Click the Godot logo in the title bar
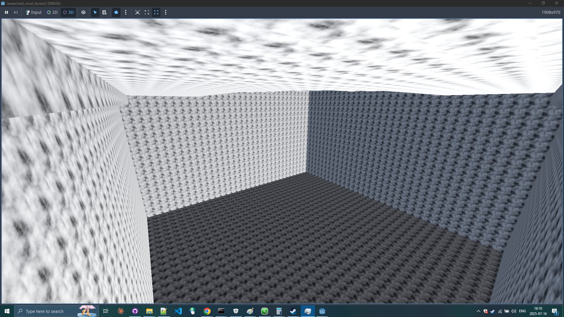 [x=3, y=3]
